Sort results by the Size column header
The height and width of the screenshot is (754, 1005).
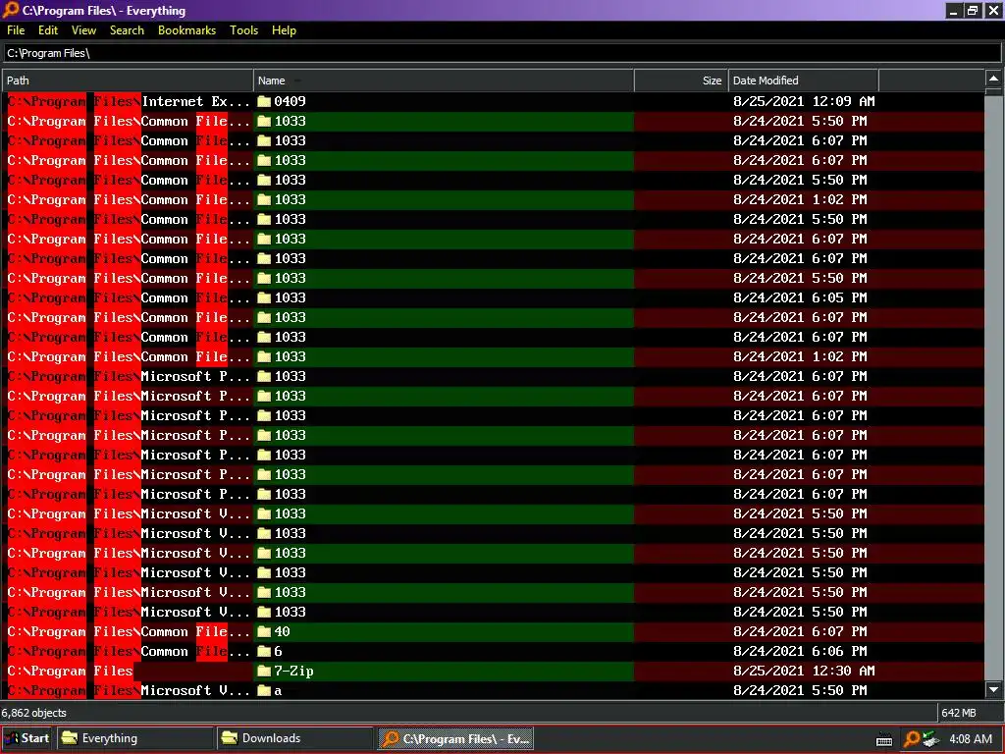click(681, 81)
